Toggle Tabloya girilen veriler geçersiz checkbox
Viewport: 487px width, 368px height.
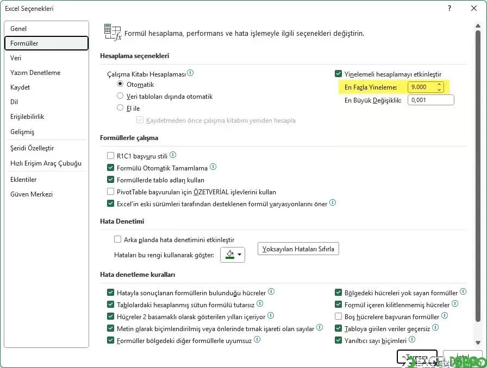pos(339,328)
